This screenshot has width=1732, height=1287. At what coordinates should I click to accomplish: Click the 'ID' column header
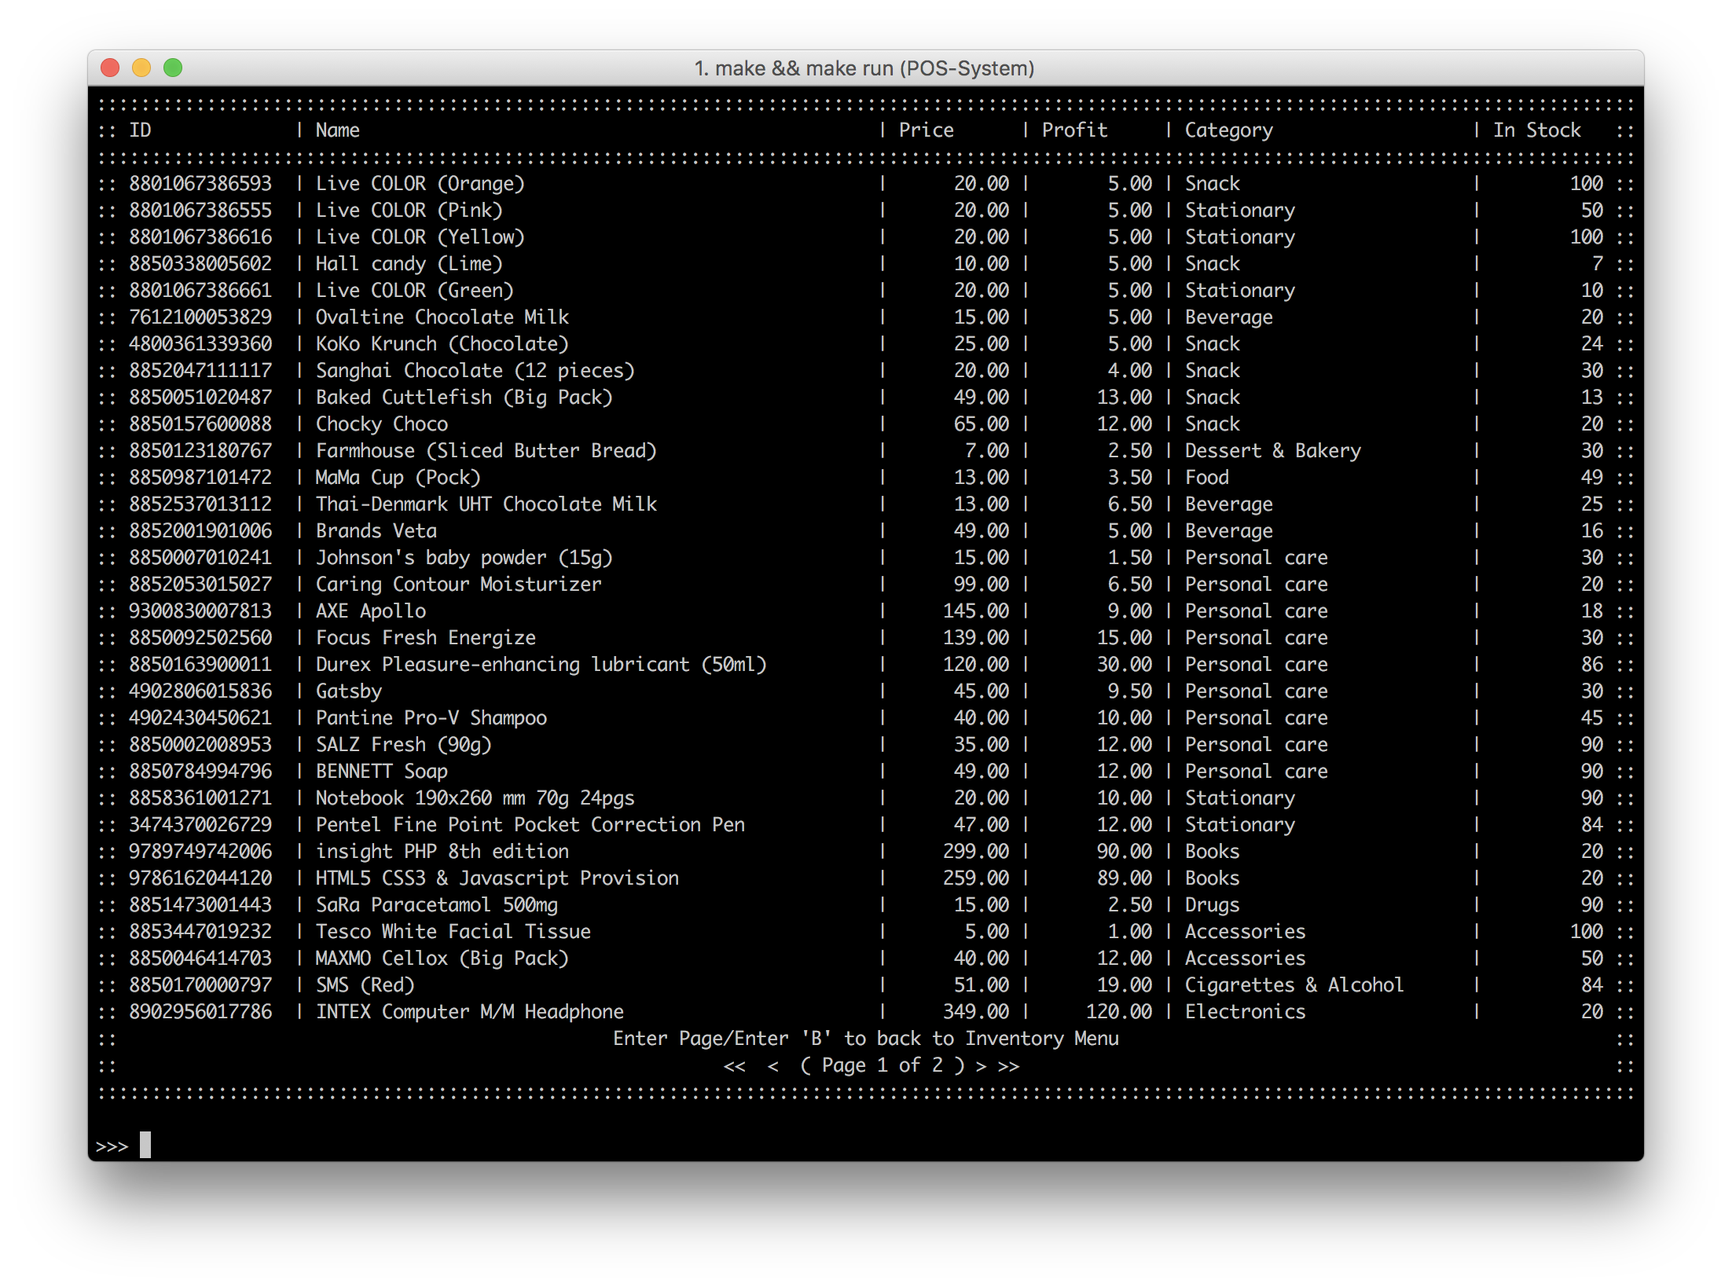click(x=140, y=130)
